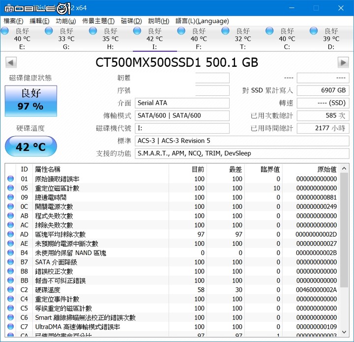The height and width of the screenshot is (342, 354).
Task: Select drive C: disk tab
Action: pos(287,39)
